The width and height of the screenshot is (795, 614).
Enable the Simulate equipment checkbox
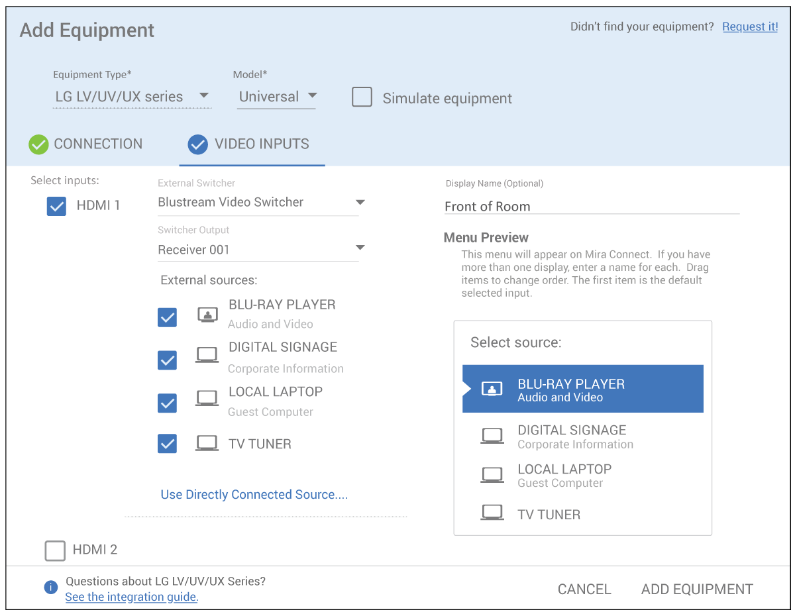click(x=362, y=97)
